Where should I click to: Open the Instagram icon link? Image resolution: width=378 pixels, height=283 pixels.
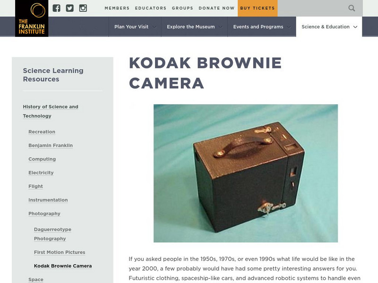(83, 8)
